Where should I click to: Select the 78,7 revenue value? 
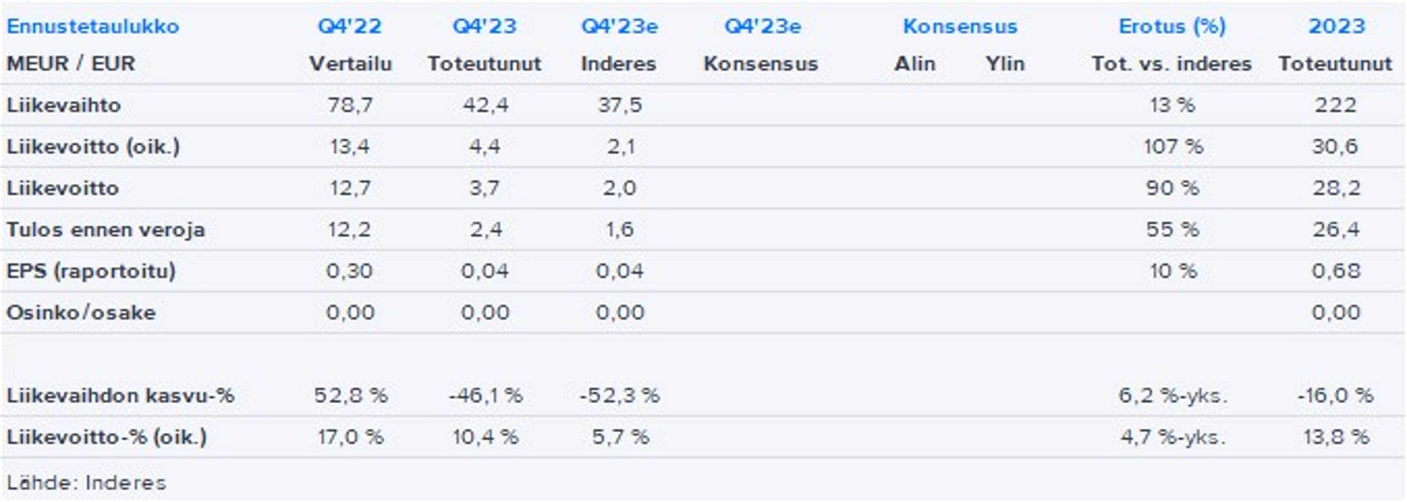tap(350, 105)
